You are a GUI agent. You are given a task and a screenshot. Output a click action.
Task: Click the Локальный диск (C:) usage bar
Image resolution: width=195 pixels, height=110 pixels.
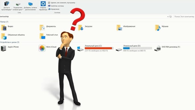click(99, 48)
